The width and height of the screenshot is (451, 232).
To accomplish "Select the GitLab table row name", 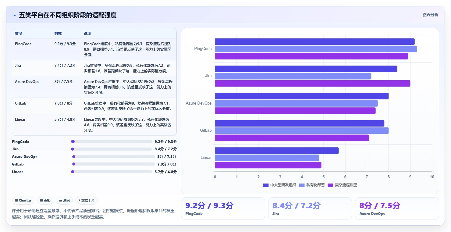I will [20, 103].
